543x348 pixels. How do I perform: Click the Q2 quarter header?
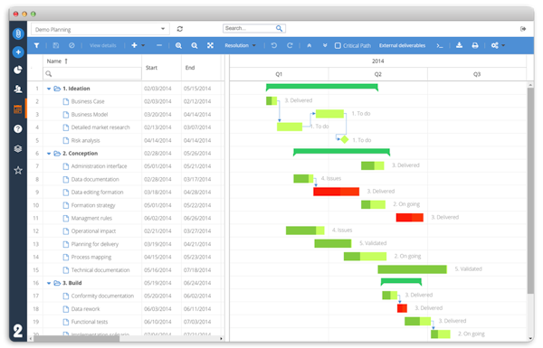[x=377, y=74]
